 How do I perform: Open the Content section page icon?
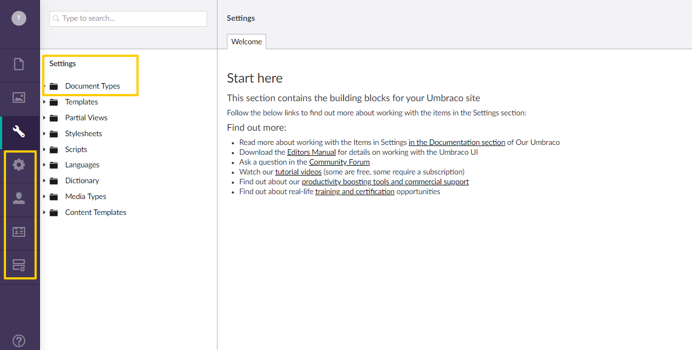tap(19, 65)
